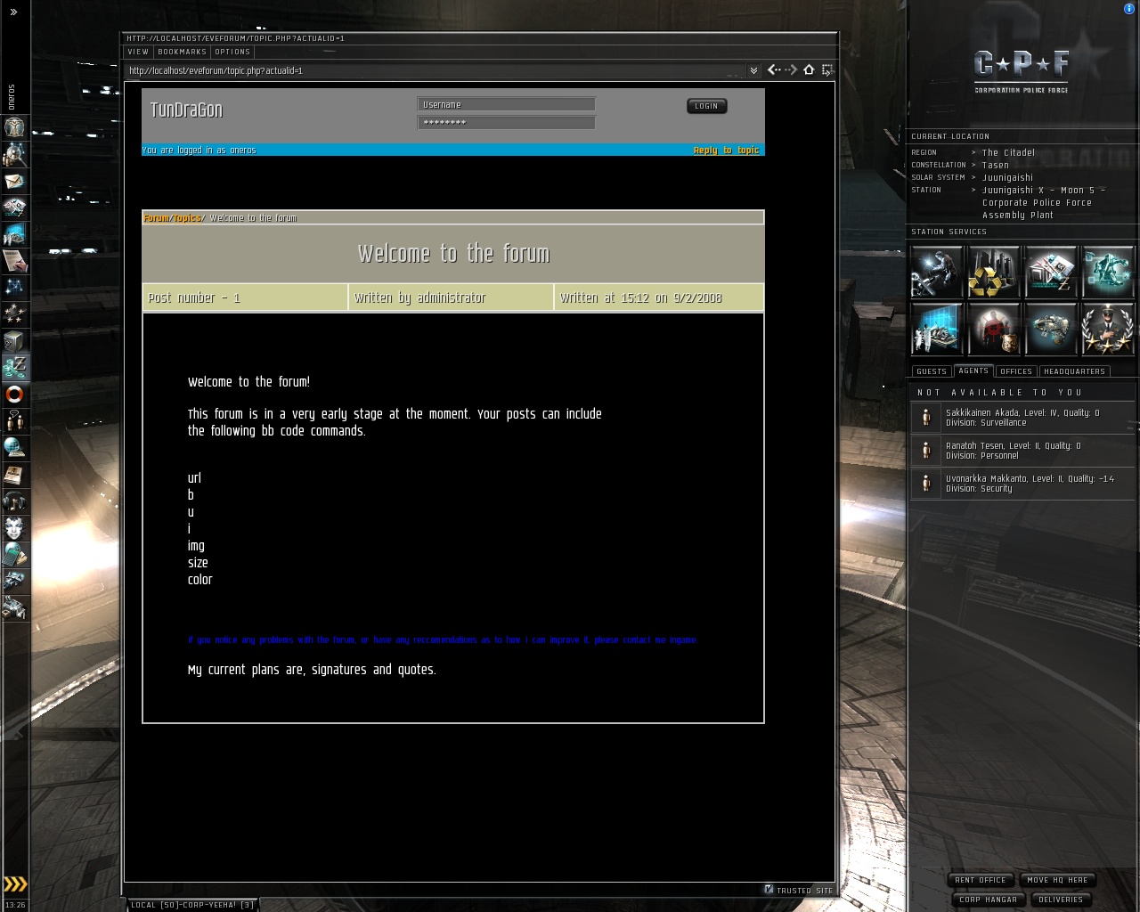Click the 13:26 clock in sidebar
Screen dimensions: 1140x912
point(15,905)
